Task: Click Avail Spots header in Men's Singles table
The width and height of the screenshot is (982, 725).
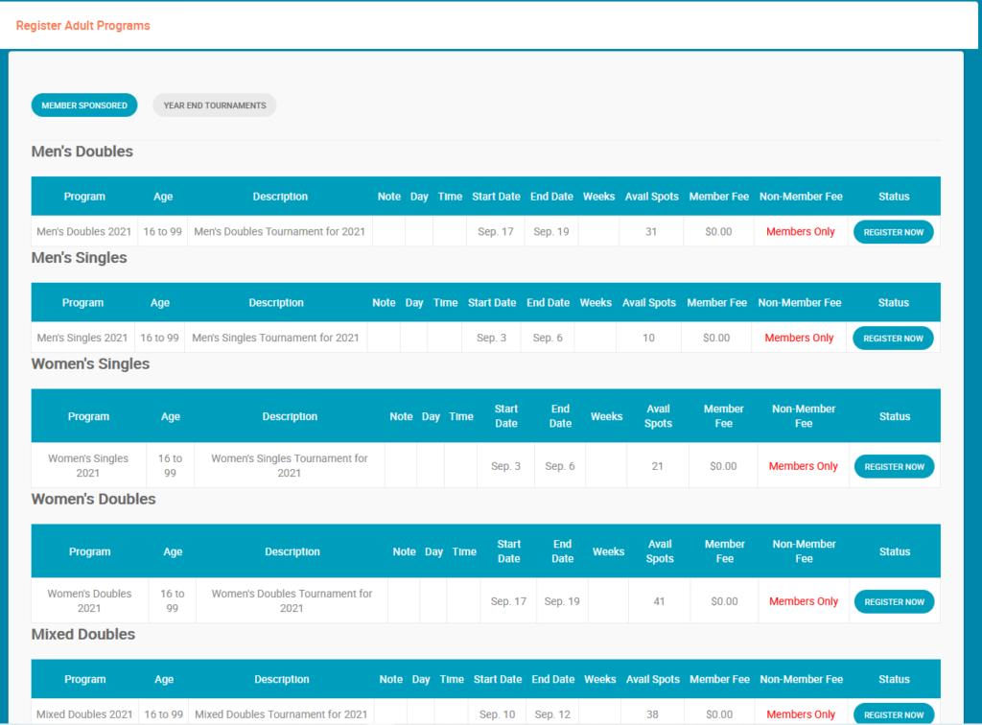Action: coord(649,303)
